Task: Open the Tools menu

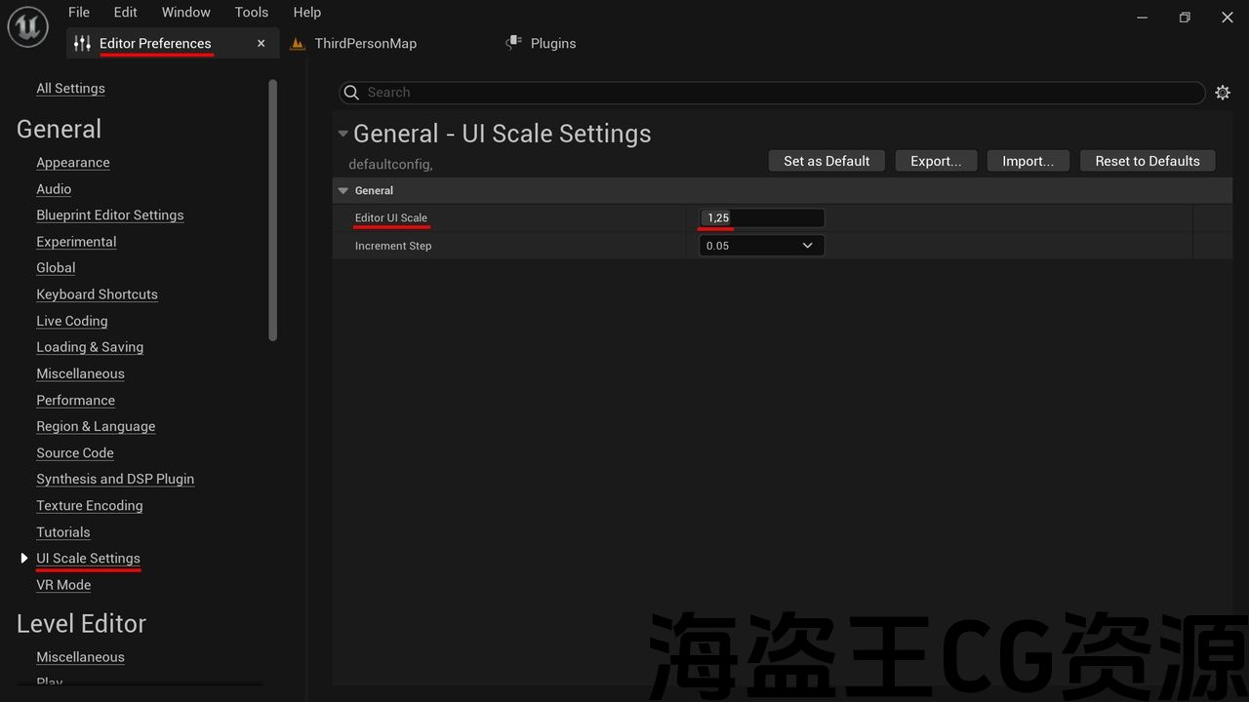Action: pyautogui.click(x=251, y=13)
